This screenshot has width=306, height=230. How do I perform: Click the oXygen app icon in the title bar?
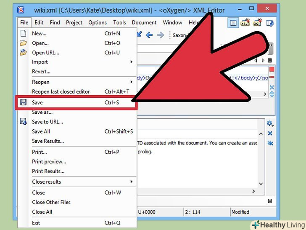pos(21,10)
